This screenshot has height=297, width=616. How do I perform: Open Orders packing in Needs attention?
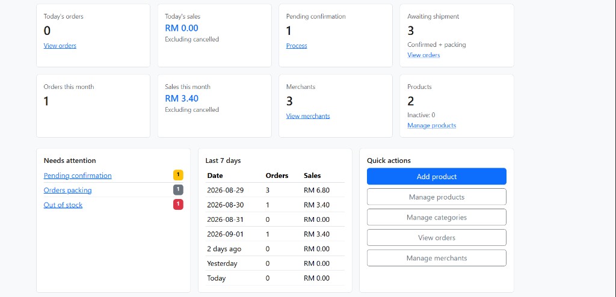tap(67, 190)
